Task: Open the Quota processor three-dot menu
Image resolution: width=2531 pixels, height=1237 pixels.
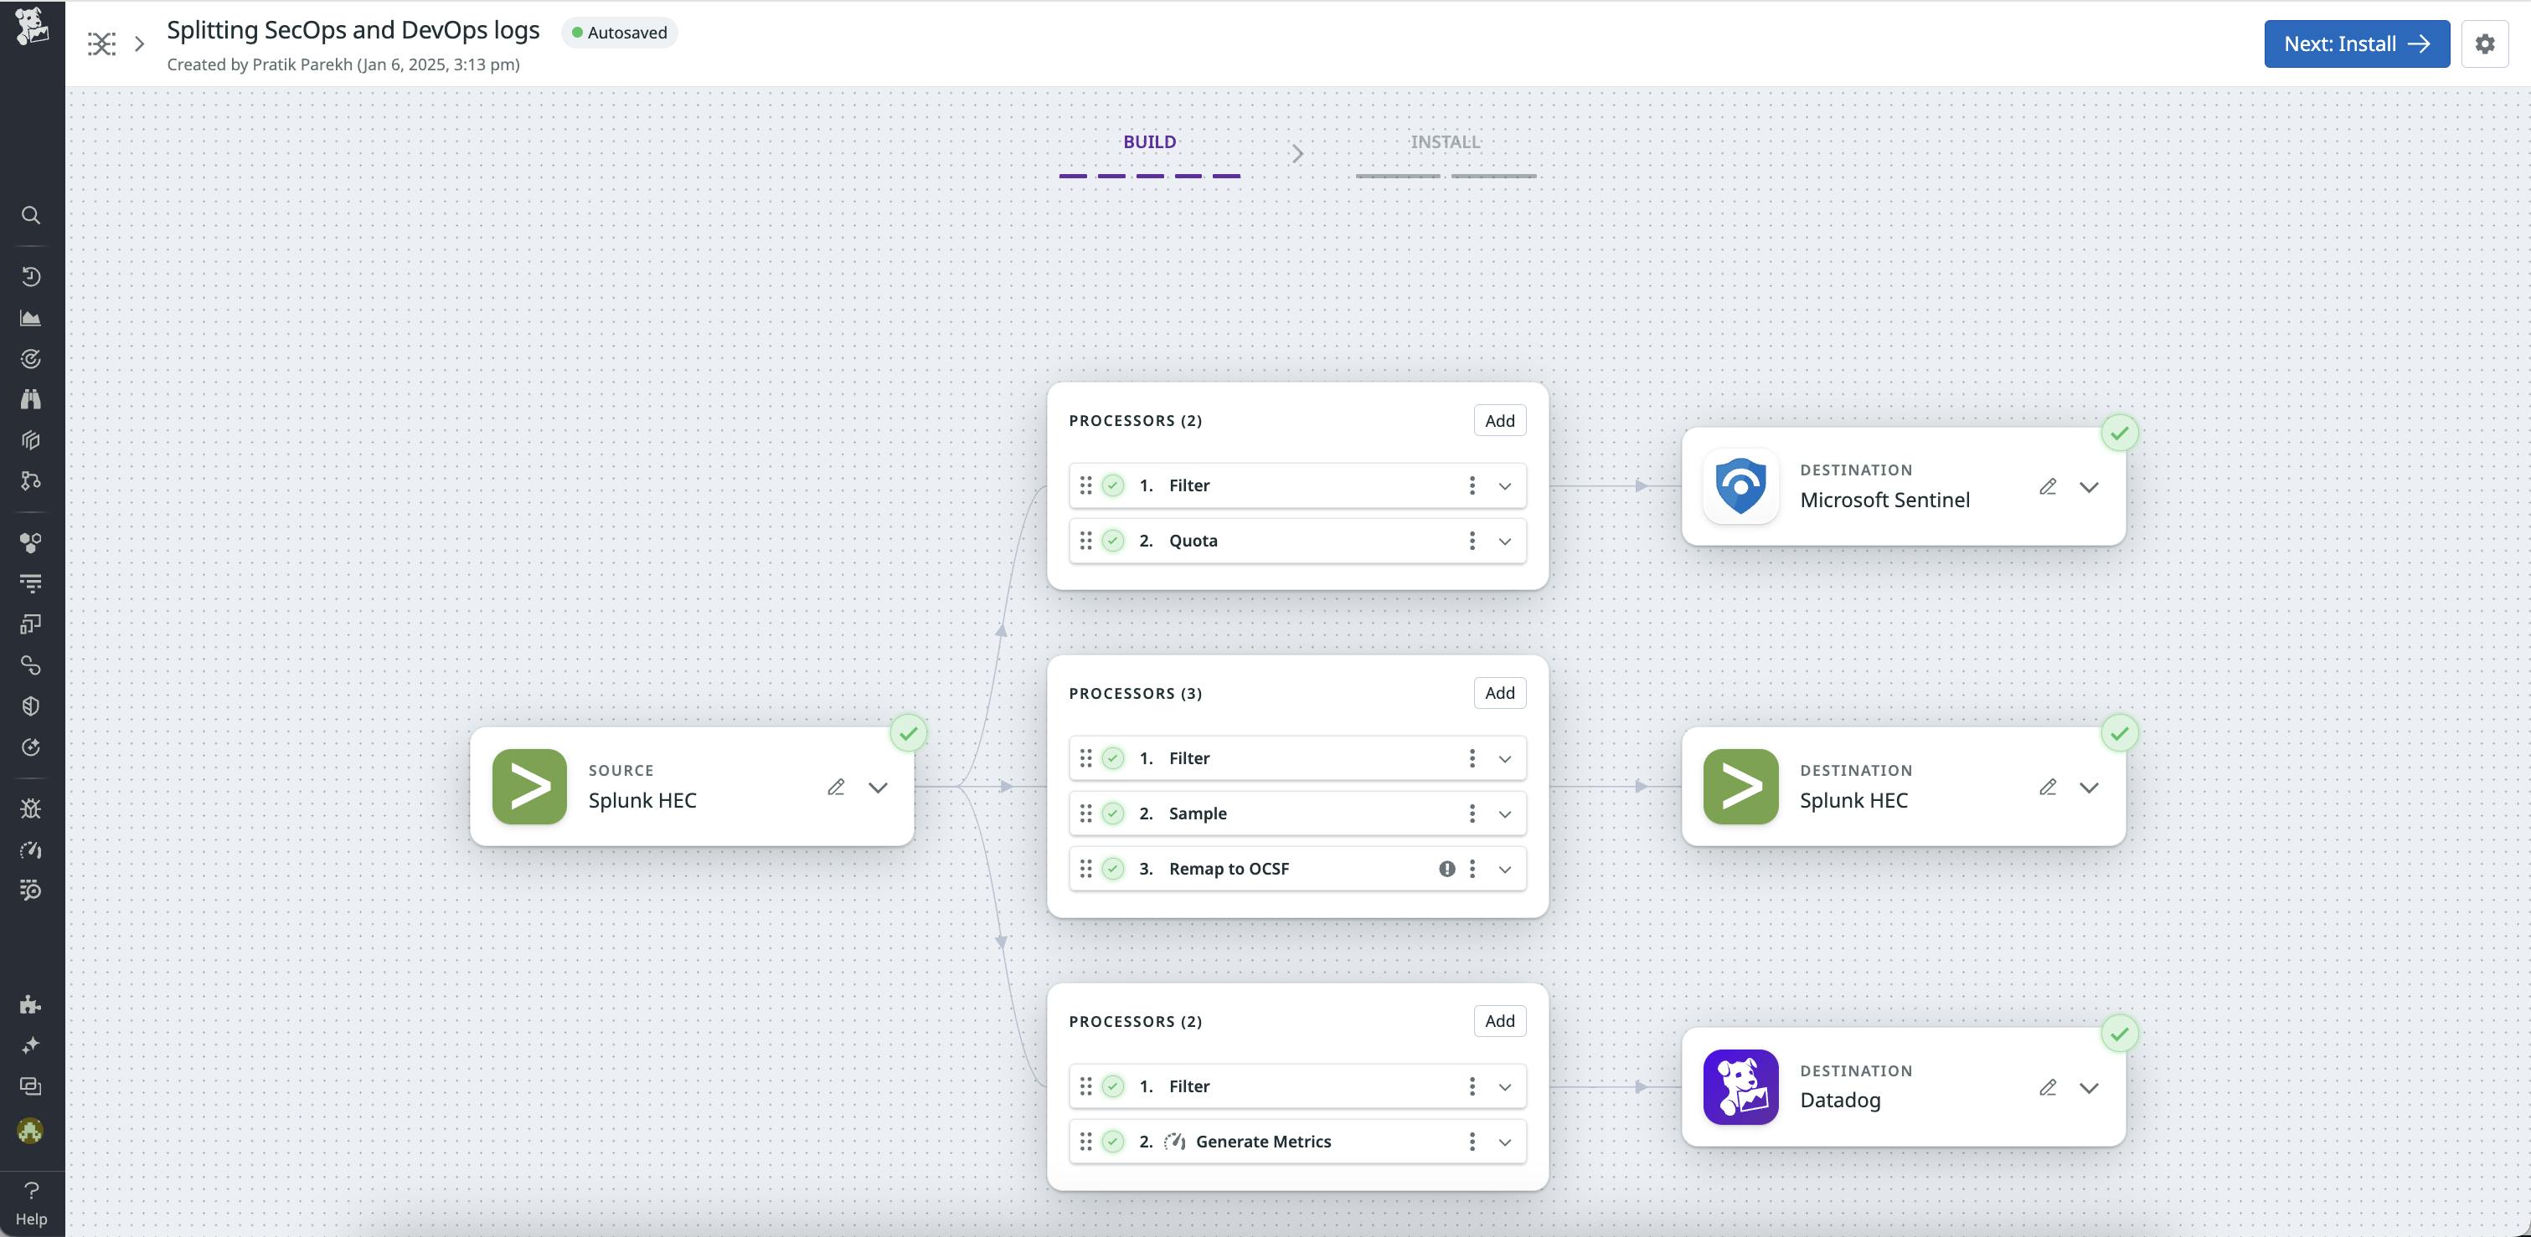Action: pyautogui.click(x=1472, y=541)
